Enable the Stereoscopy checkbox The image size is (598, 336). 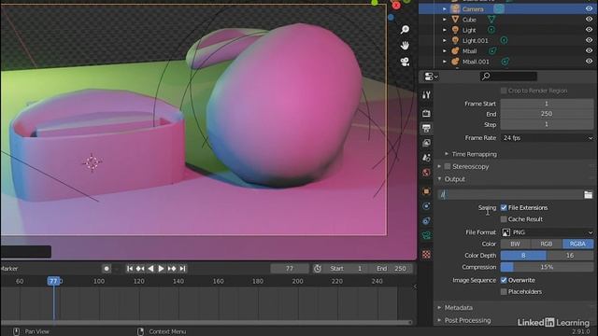point(448,166)
